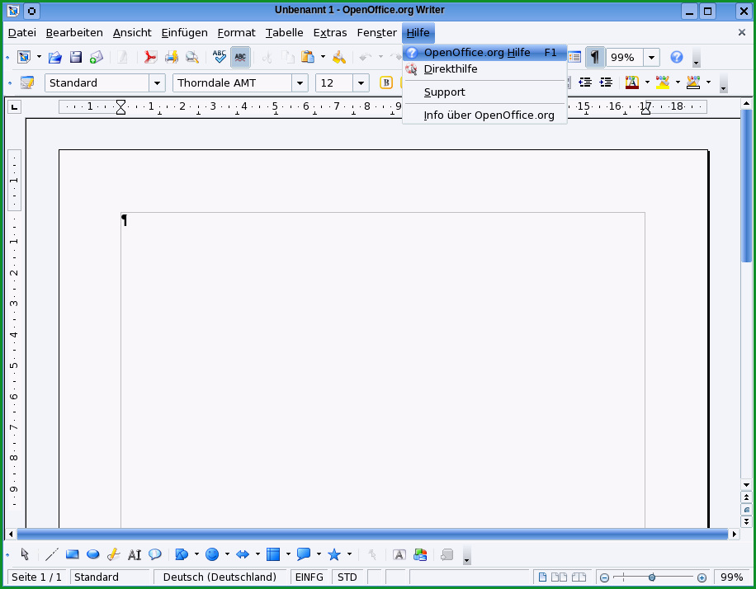Open the Einfügen menu
Viewport: 756px width, 589px height.
click(184, 33)
